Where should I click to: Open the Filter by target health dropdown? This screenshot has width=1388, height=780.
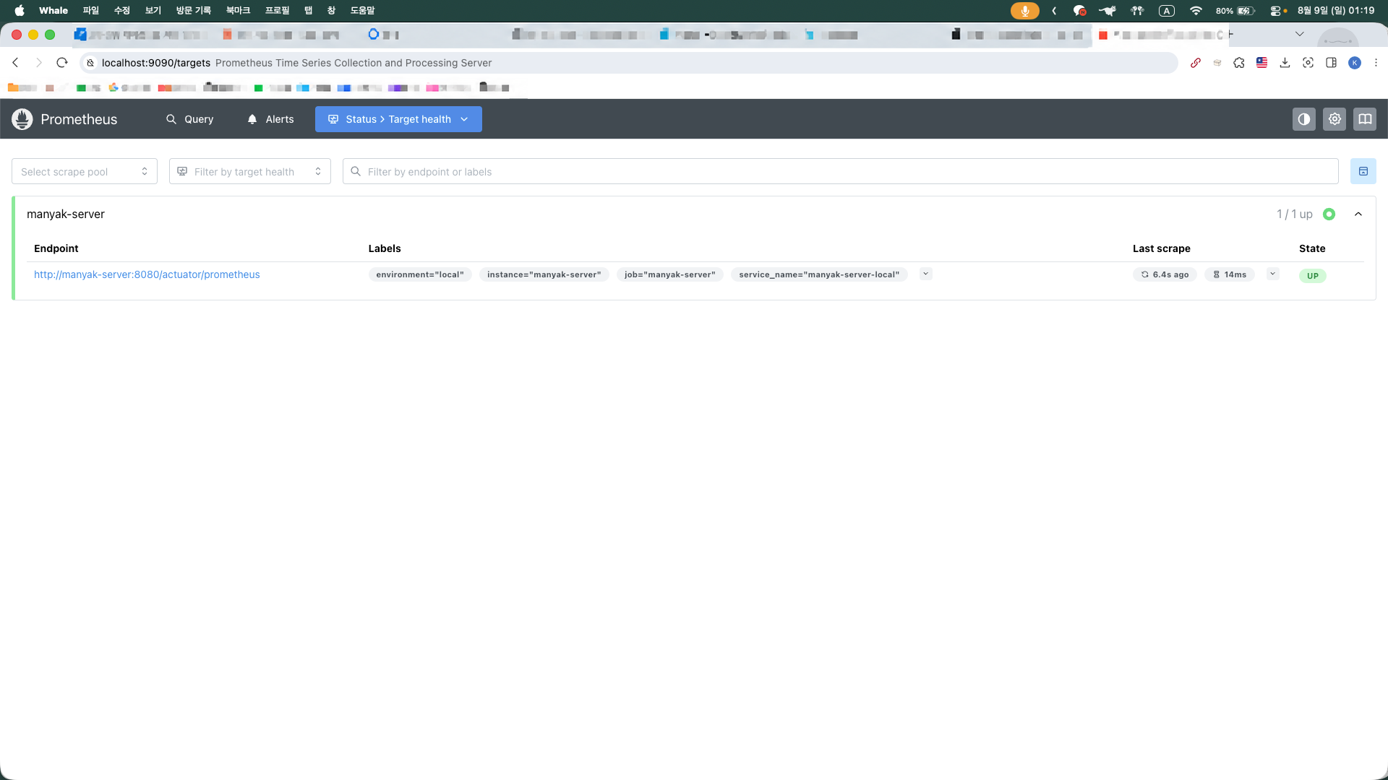[x=250, y=171]
